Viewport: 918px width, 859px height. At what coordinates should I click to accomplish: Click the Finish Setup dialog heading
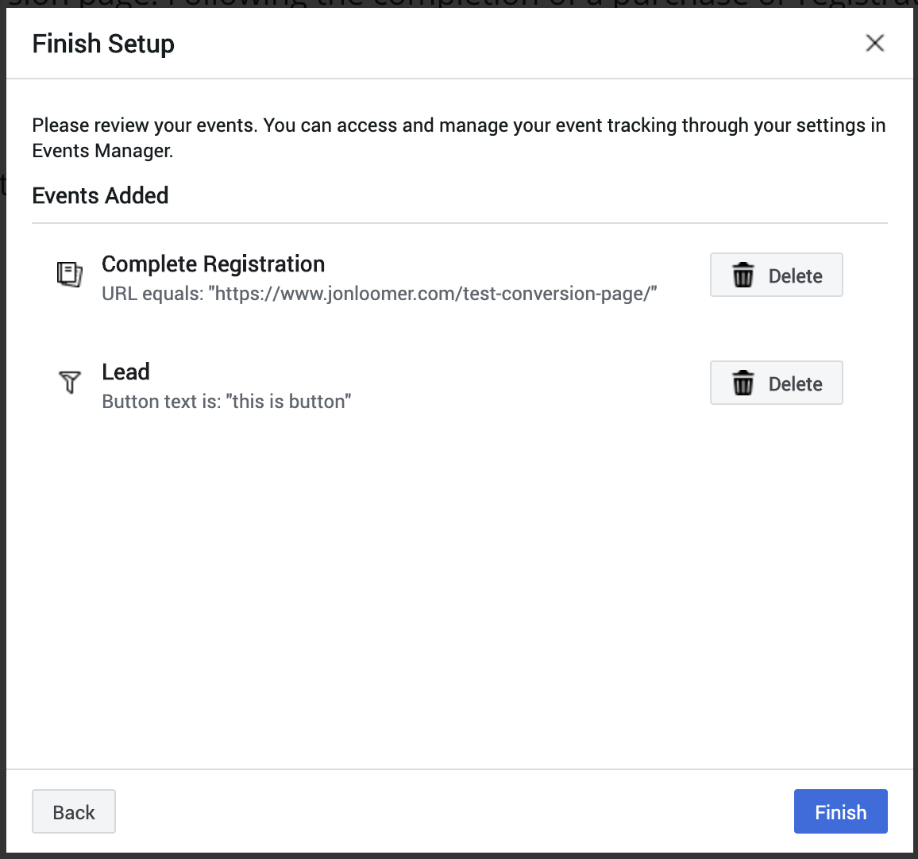(x=103, y=44)
